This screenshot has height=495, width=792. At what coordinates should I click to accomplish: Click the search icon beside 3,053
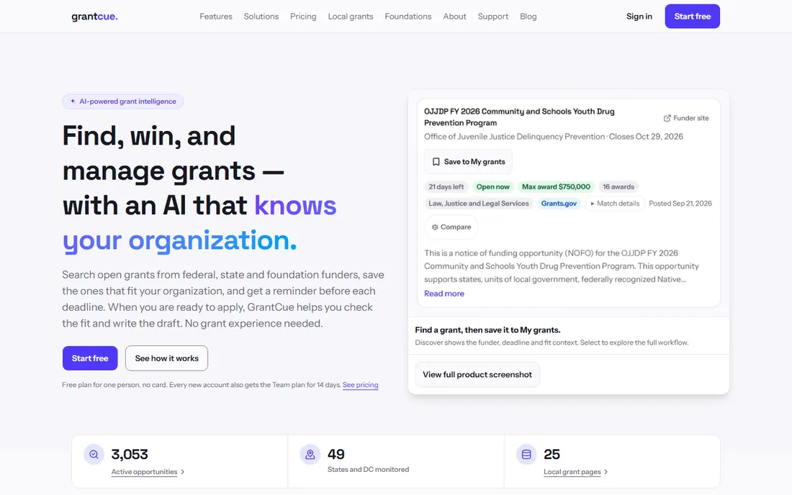tap(94, 455)
